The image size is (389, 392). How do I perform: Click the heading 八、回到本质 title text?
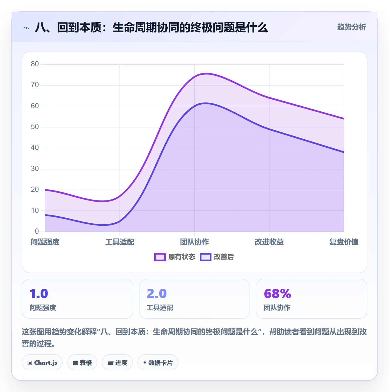(151, 28)
